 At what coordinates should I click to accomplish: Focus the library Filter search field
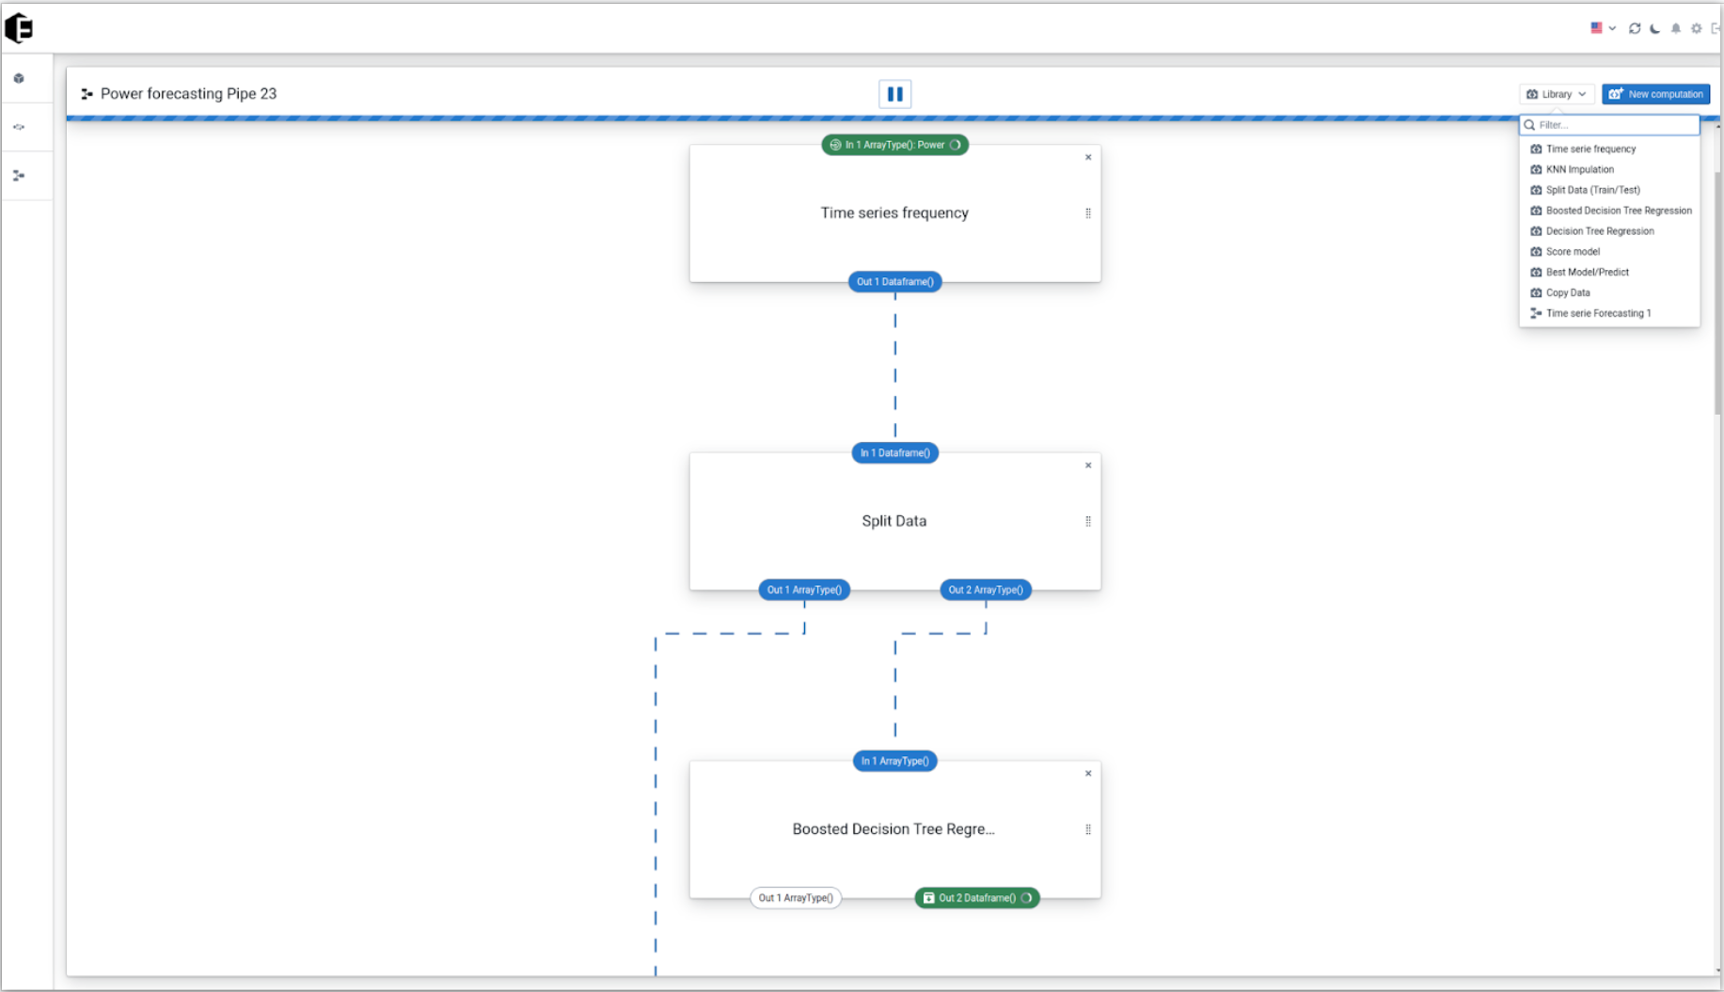coord(1614,125)
